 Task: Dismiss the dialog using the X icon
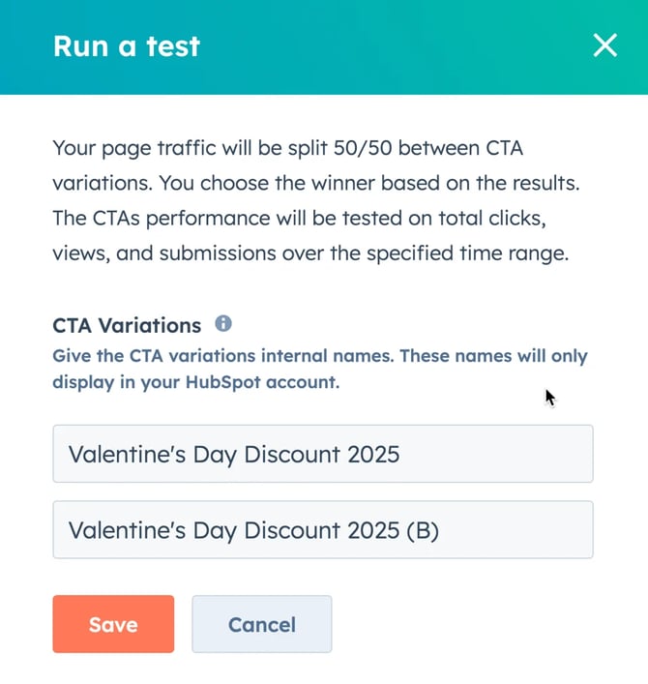pyautogui.click(x=604, y=45)
